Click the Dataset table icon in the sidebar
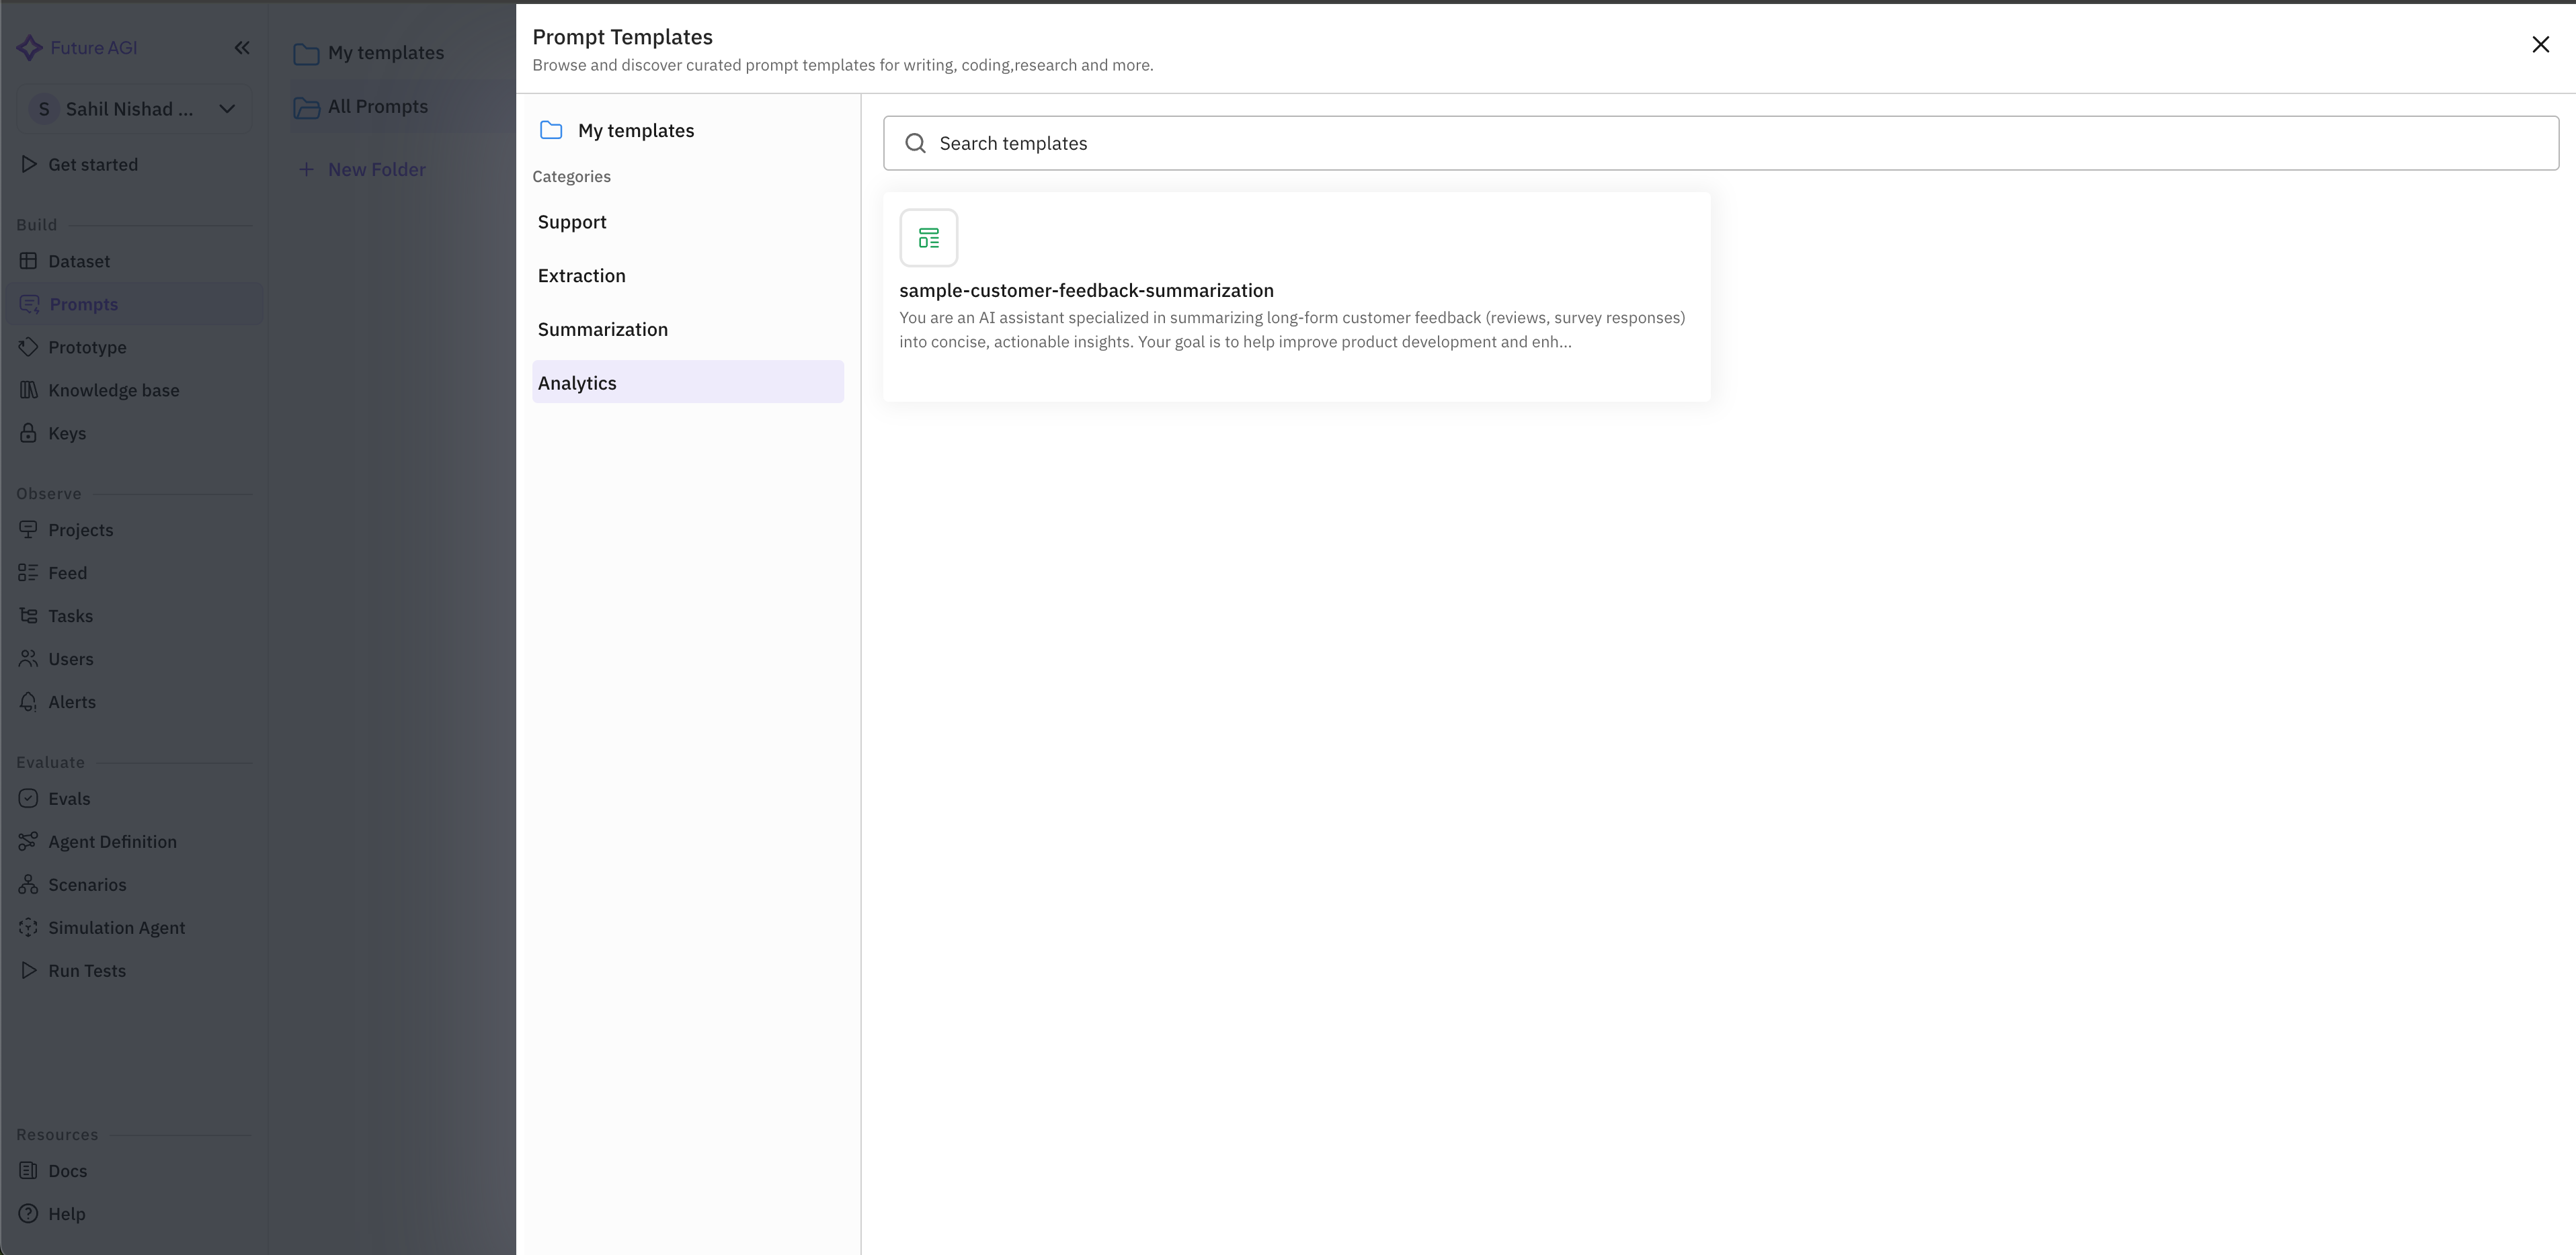 (28, 261)
